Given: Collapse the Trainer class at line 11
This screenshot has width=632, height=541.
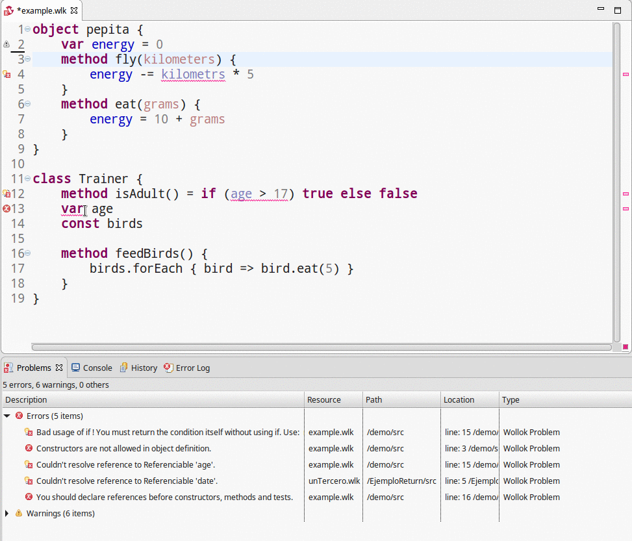Looking at the screenshot, I should [27, 178].
